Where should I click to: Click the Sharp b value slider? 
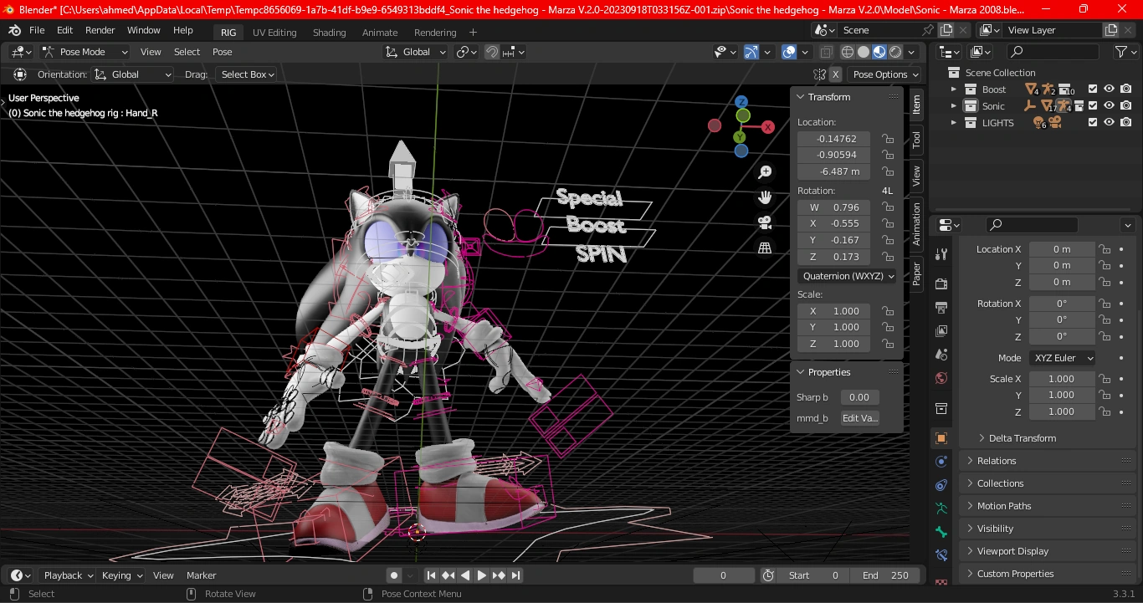[860, 396]
